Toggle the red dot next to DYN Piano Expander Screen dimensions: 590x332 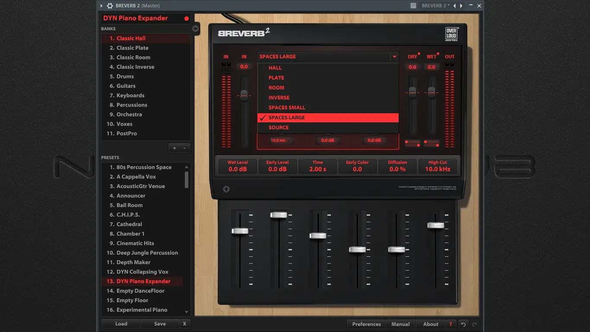click(x=187, y=19)
